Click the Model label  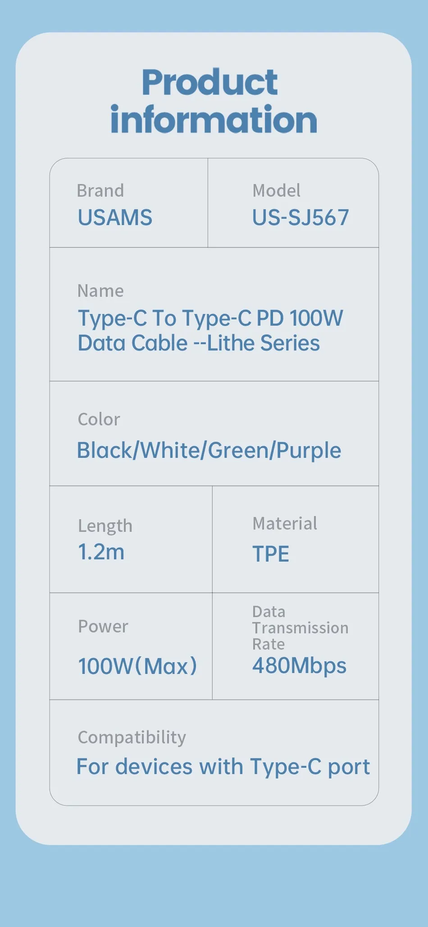click(x=276, y=190)
